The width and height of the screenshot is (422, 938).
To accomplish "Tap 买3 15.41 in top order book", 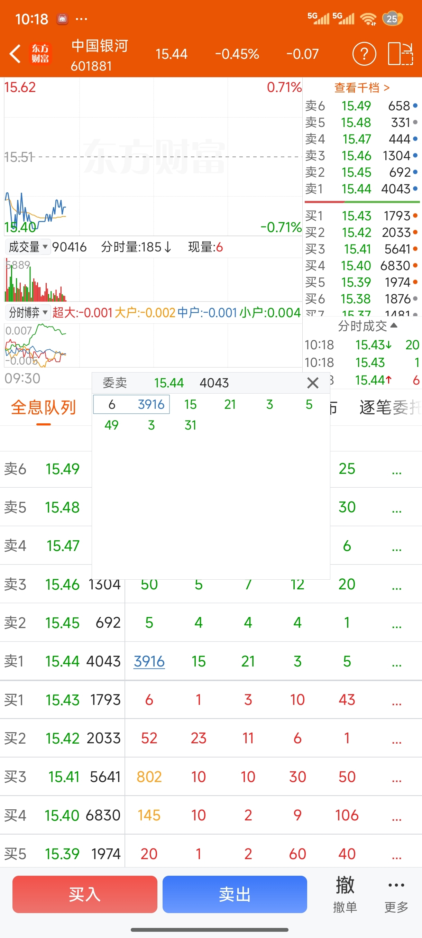I will tap(361, 249).
